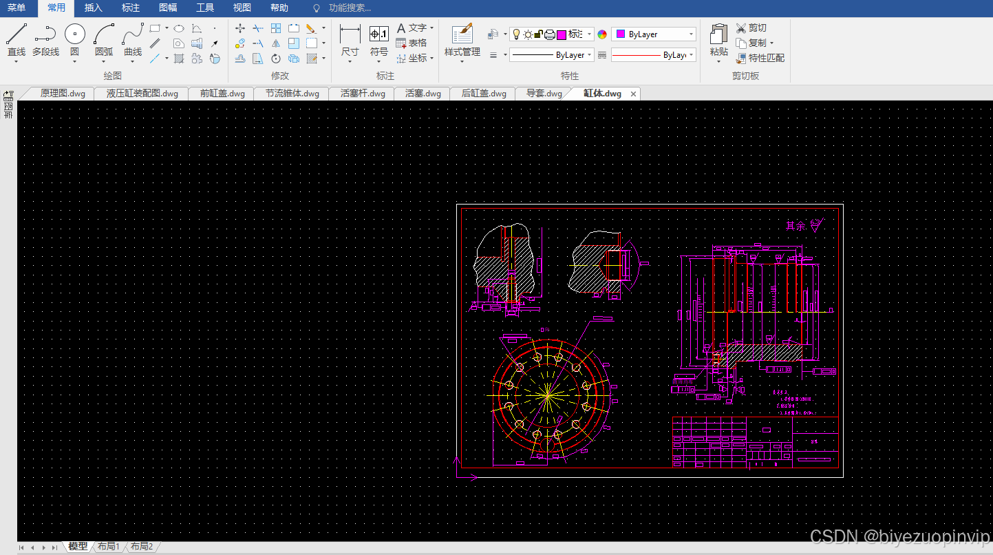The image size is (993, 555).
Task: Click the mirror tool icon
Action: [x=276, y=43]
